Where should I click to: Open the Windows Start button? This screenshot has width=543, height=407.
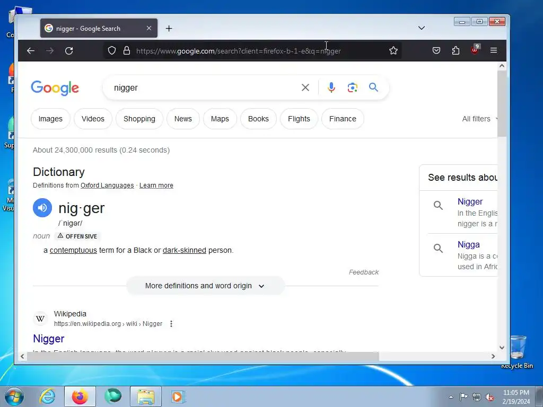click(x=14, y=396)
